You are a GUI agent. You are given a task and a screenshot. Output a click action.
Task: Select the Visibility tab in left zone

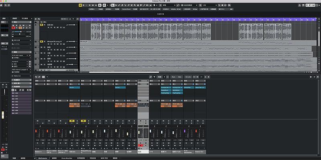25,18
